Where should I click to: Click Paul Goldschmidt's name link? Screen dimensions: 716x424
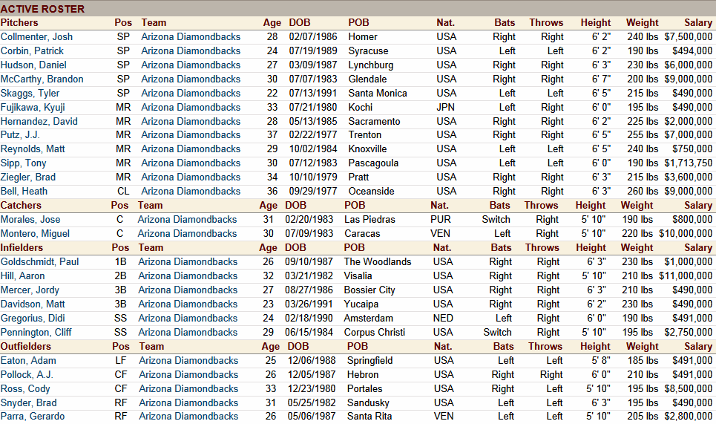[x=39, y=261]
